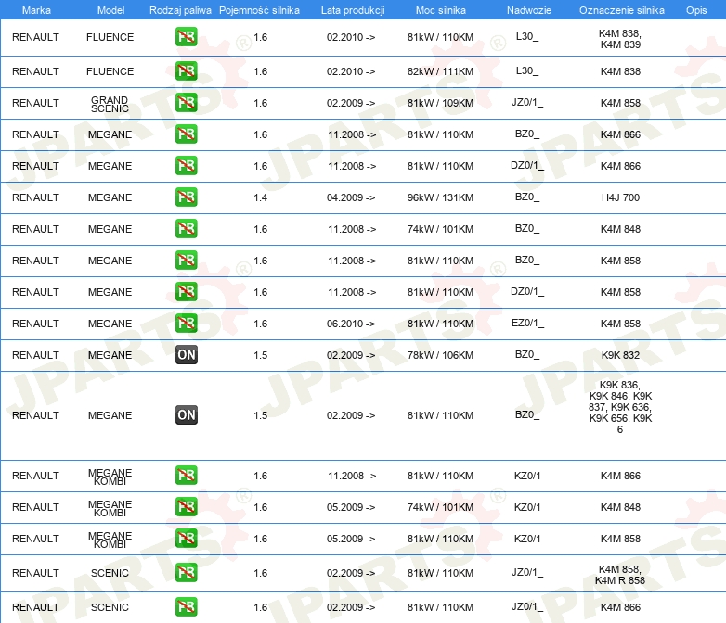Click petrol icon for Scenic K4M 866 row
Viewport: 726px width, 623px height.
click(x=186, y=607)
